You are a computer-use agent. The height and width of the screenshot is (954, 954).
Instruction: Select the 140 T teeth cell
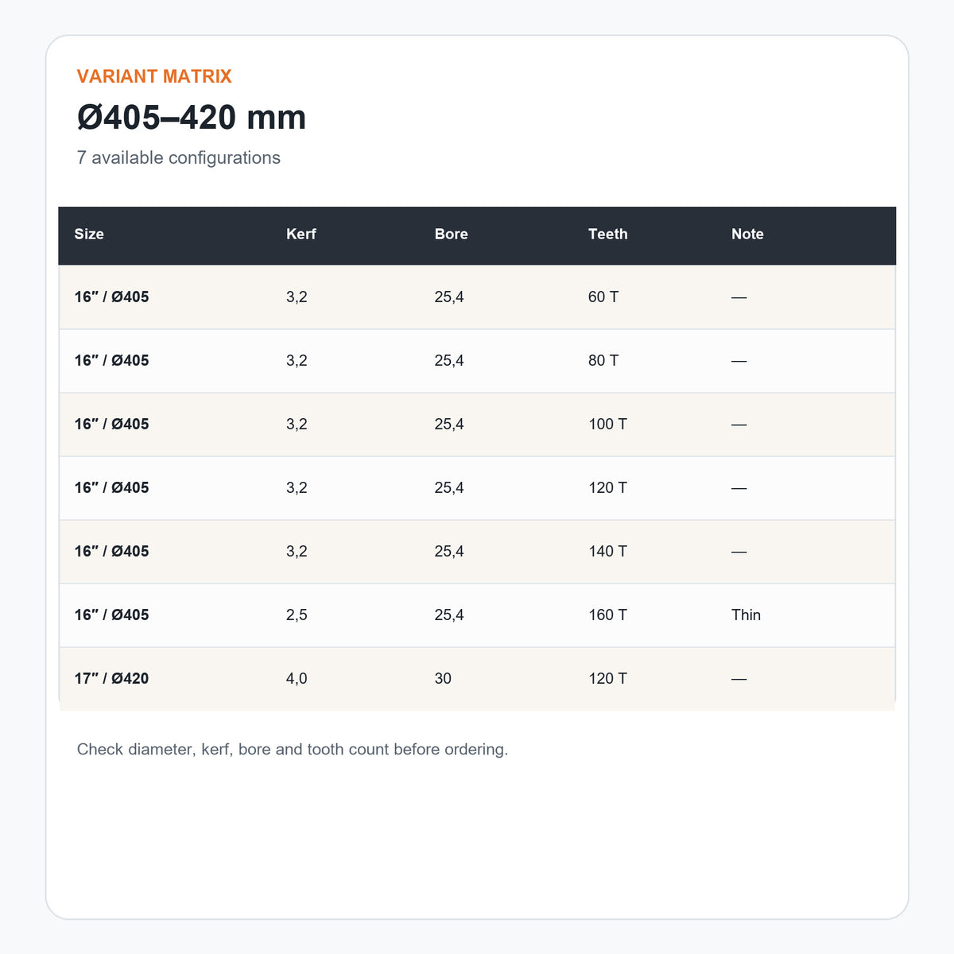[x=607, y=551]
